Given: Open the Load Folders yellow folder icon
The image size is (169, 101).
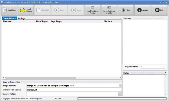Looking at the screenshot, I should coord(23,10).
